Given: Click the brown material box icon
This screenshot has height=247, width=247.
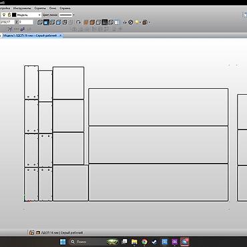Looking at the screenshot, I should coord(145,22).
